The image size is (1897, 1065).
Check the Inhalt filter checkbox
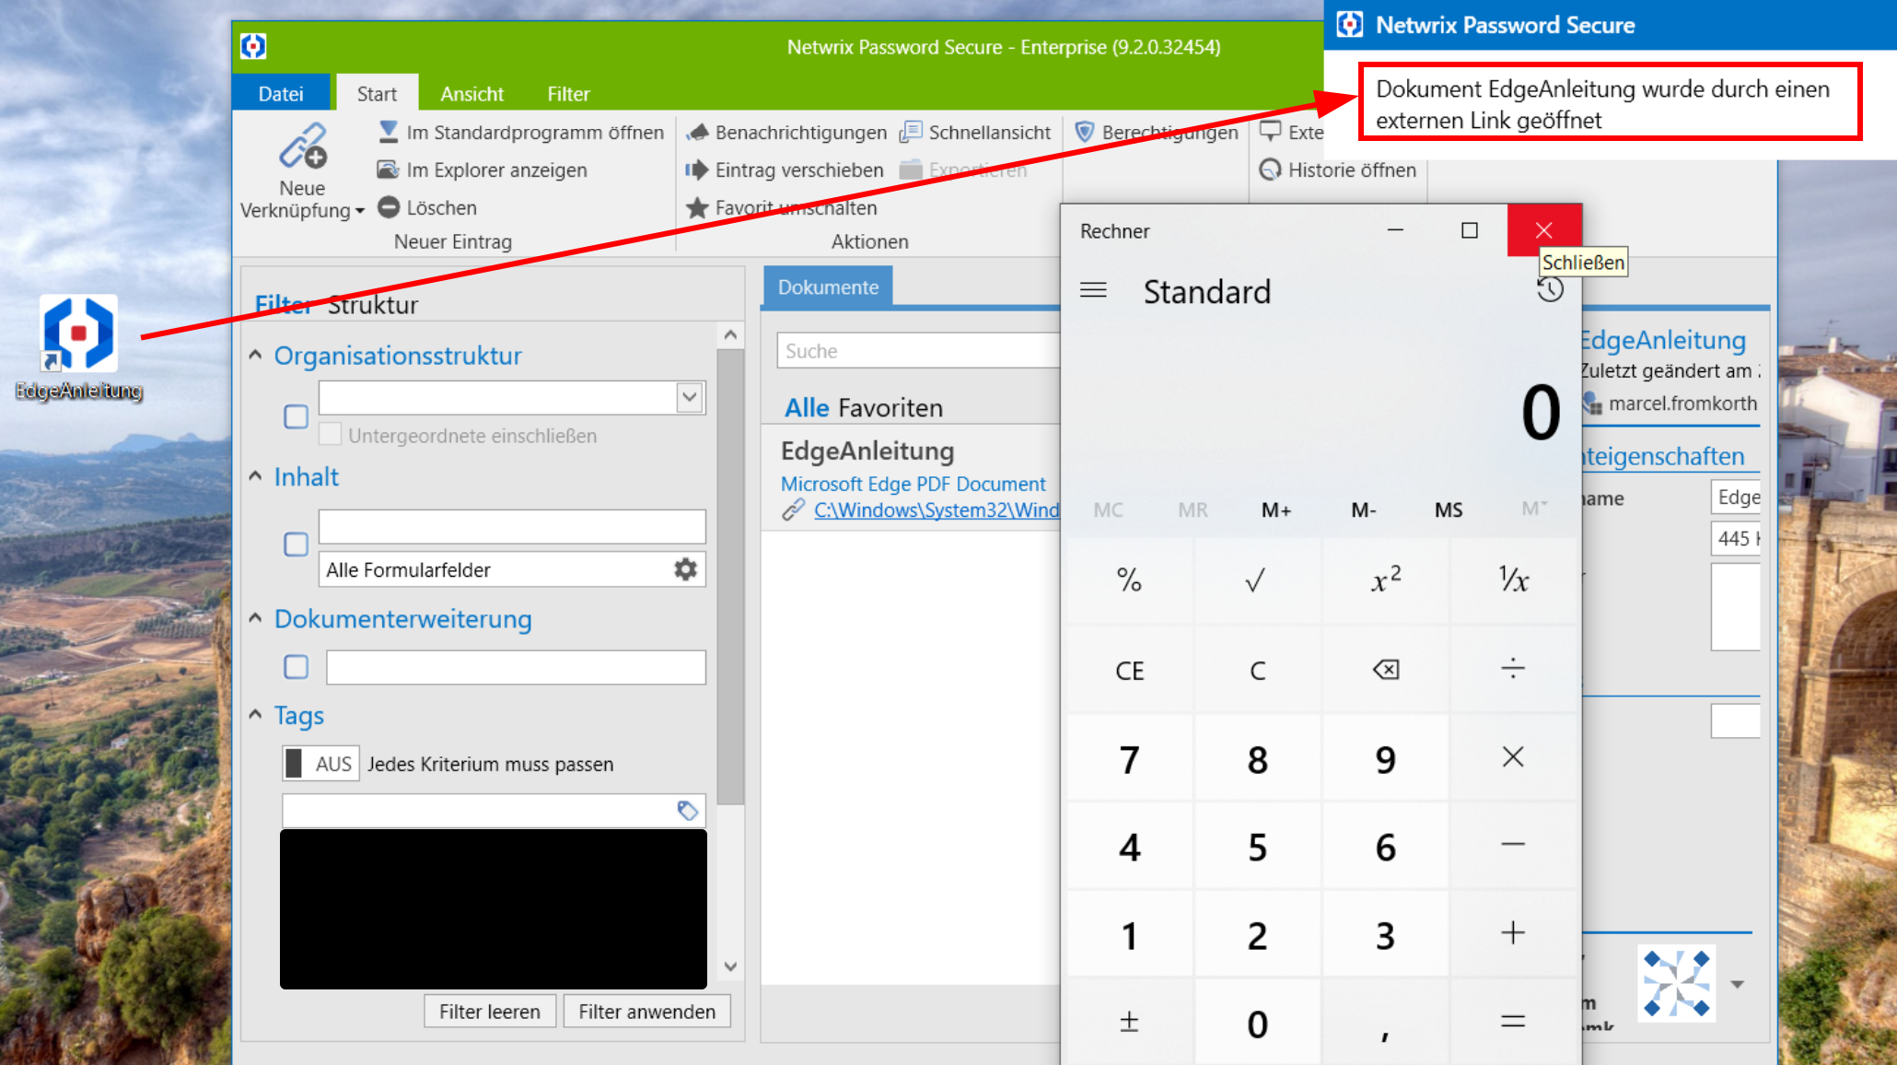pos(296,544)
